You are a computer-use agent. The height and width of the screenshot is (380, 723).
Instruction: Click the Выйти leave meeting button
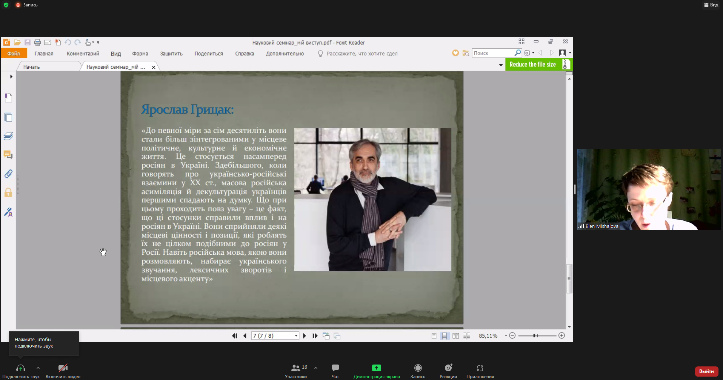tap(706, 371)
